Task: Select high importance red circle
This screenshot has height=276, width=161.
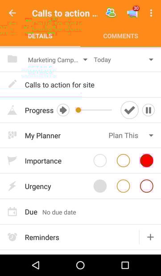Action: [147, 161]
